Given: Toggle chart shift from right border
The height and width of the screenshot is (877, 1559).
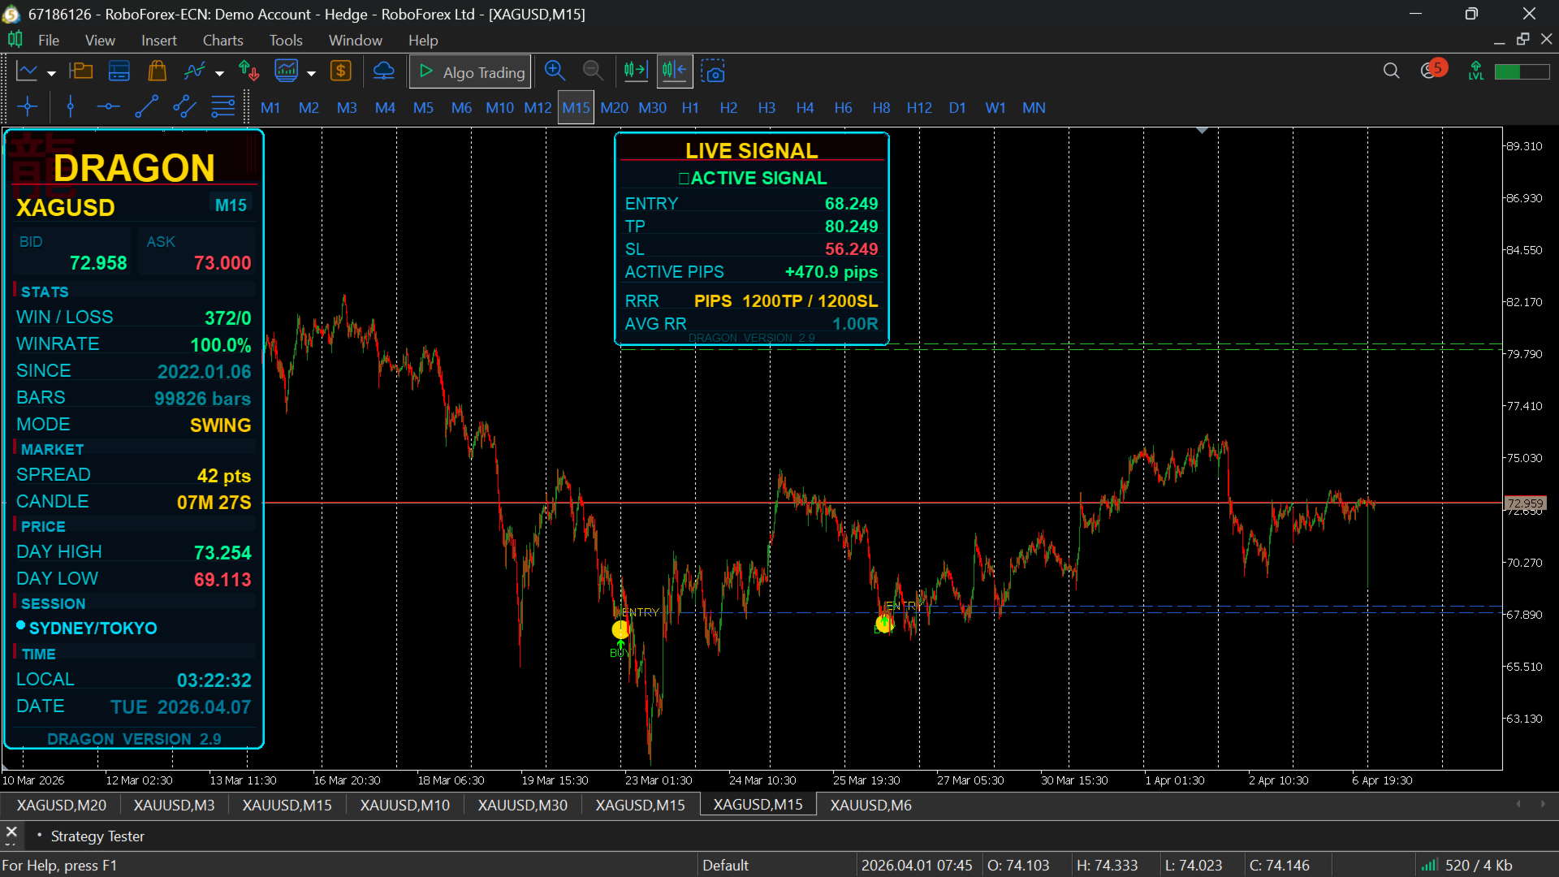Looking at the screenshot, I should [674, 71].
